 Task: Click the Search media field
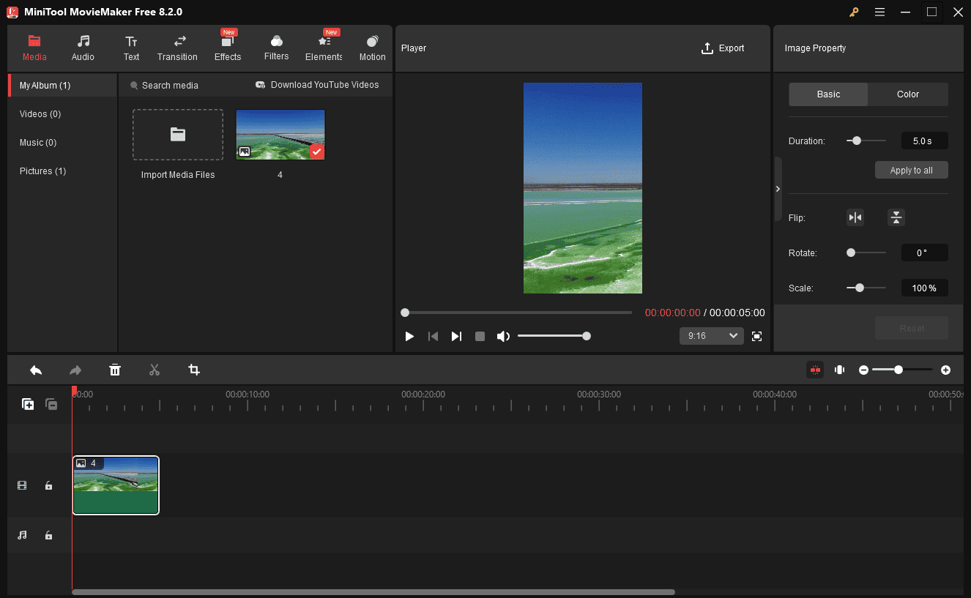click(x=170, y=86)
